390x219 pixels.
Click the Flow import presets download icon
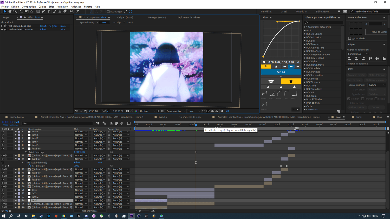coord(294,87)
